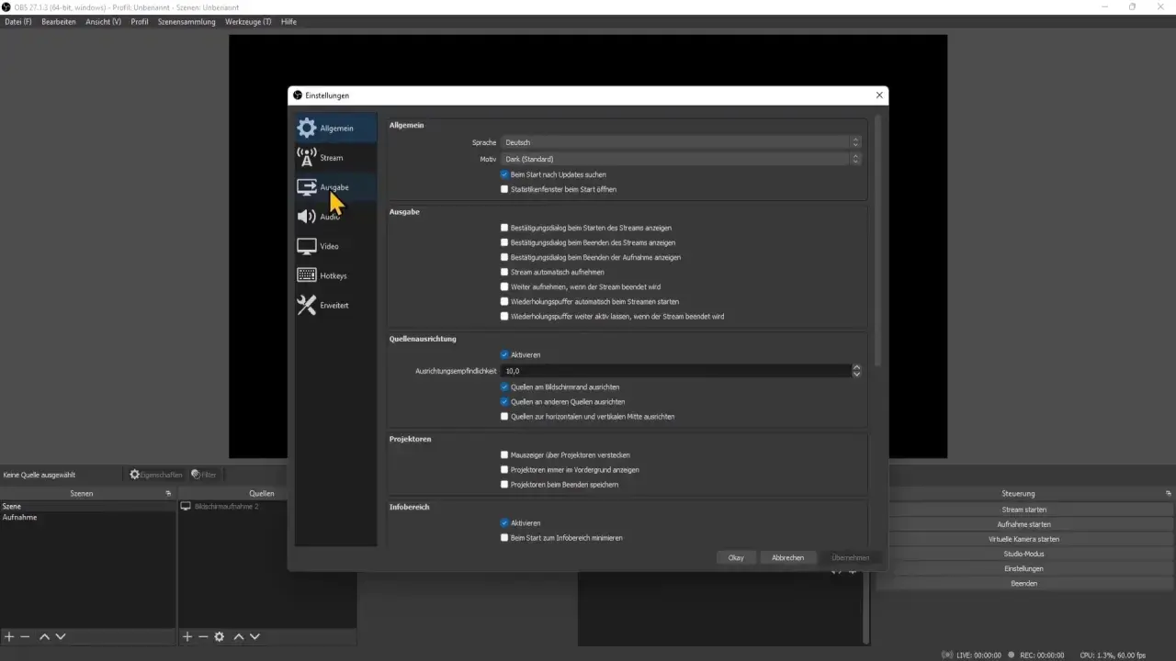Image resolution: width=1176 pixels, height=661 pixels.
Task: Open the Video settings section
Action: [335, 246]
